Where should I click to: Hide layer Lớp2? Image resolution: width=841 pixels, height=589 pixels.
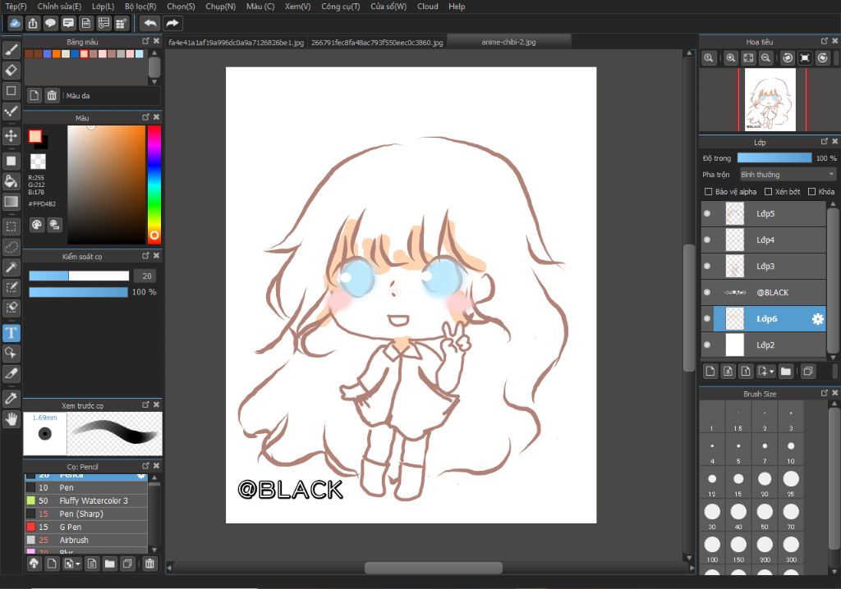pos(707,345)
